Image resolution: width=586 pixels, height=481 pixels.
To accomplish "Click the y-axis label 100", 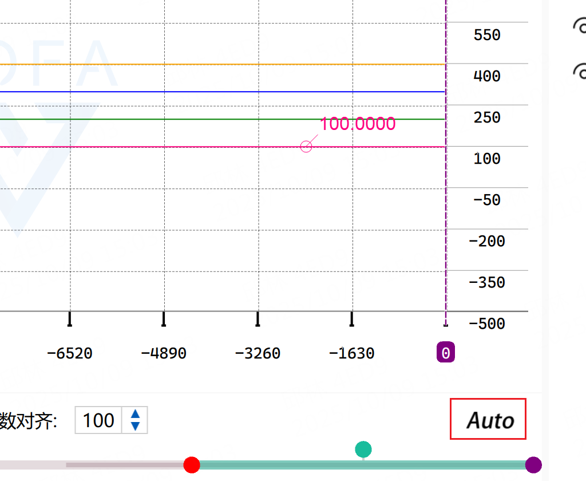I will pyautogui.click(x=486, y=159).
